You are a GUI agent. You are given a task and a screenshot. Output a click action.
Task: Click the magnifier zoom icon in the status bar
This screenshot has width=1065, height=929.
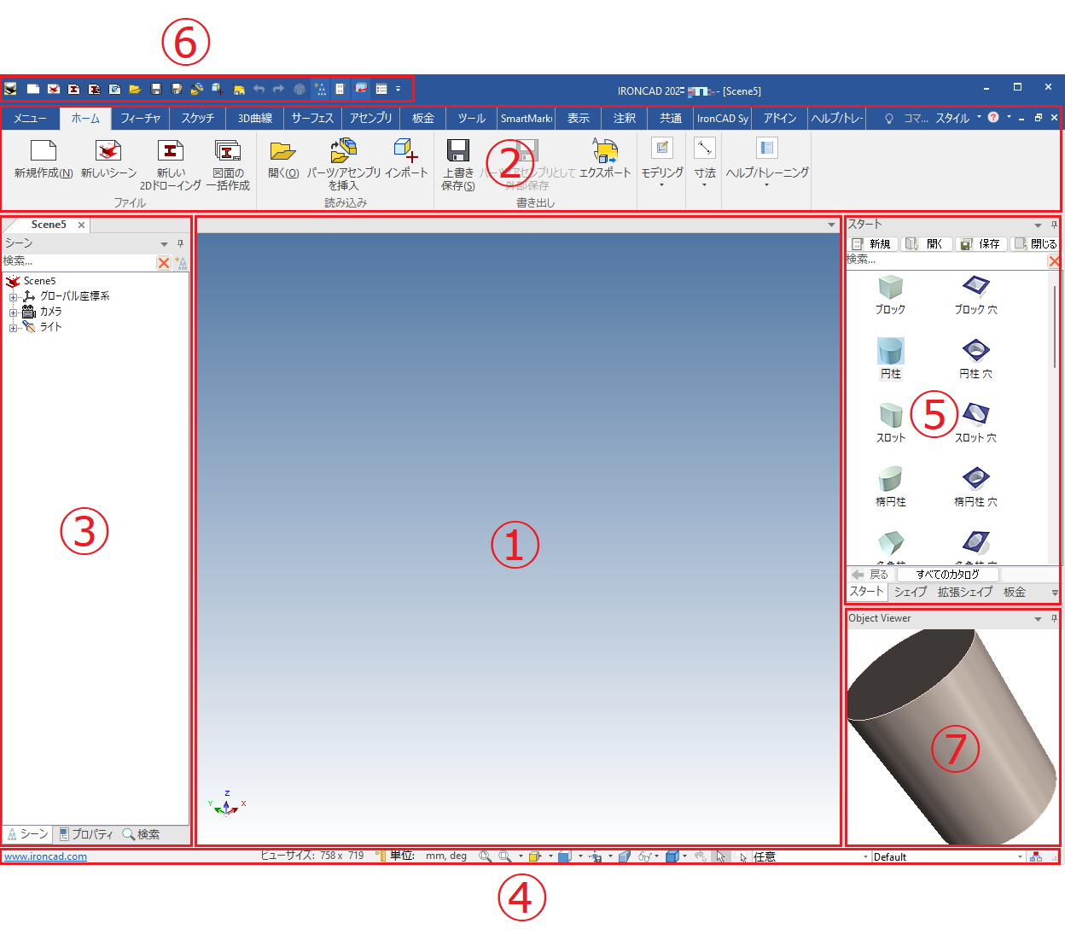(x=485, y=856)
